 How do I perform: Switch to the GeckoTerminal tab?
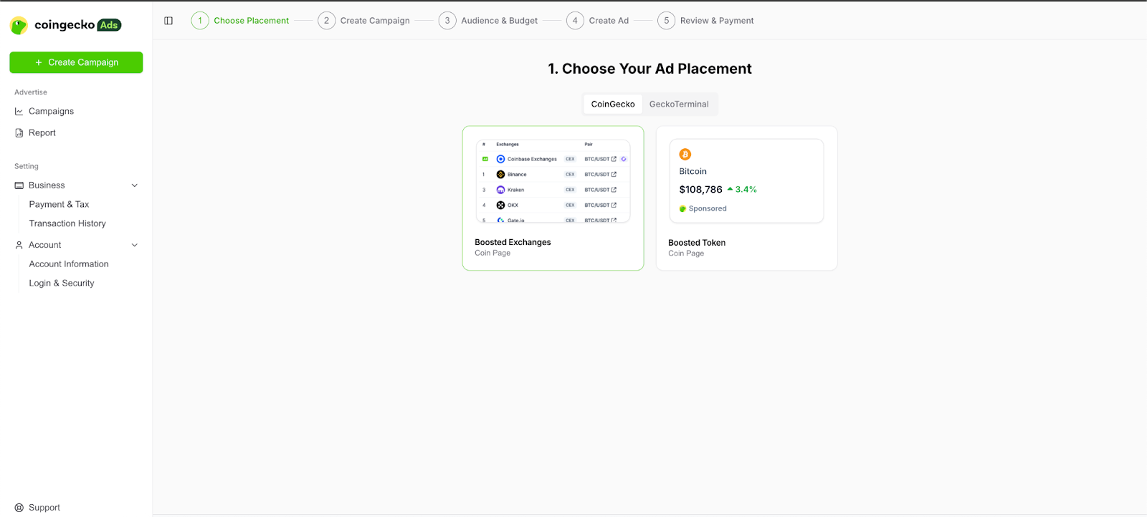point(679,105)
